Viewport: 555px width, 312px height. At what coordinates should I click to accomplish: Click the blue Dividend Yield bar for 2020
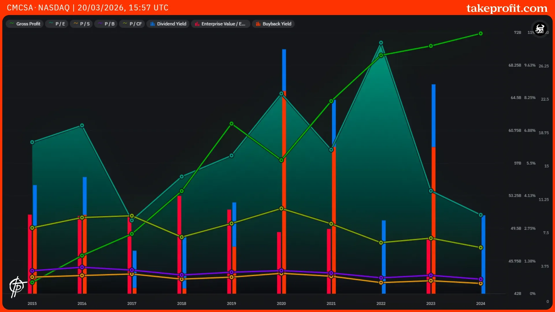click(x=284, y=69)
